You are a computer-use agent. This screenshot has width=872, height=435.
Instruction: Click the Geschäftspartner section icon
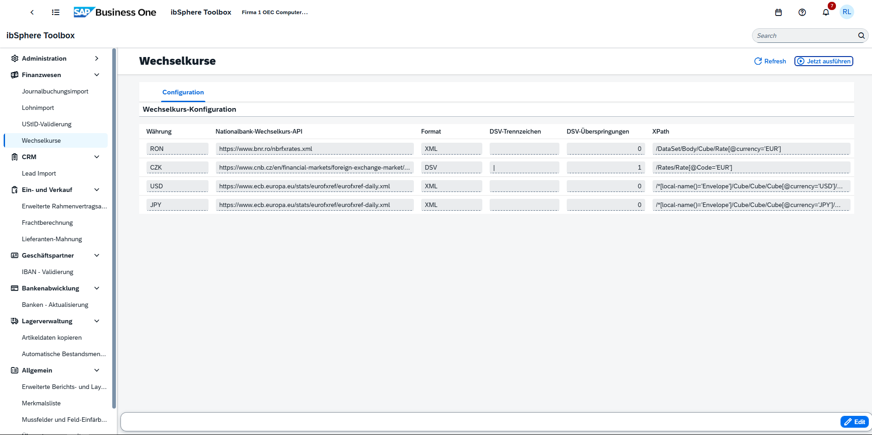click(x=15, y=255)
